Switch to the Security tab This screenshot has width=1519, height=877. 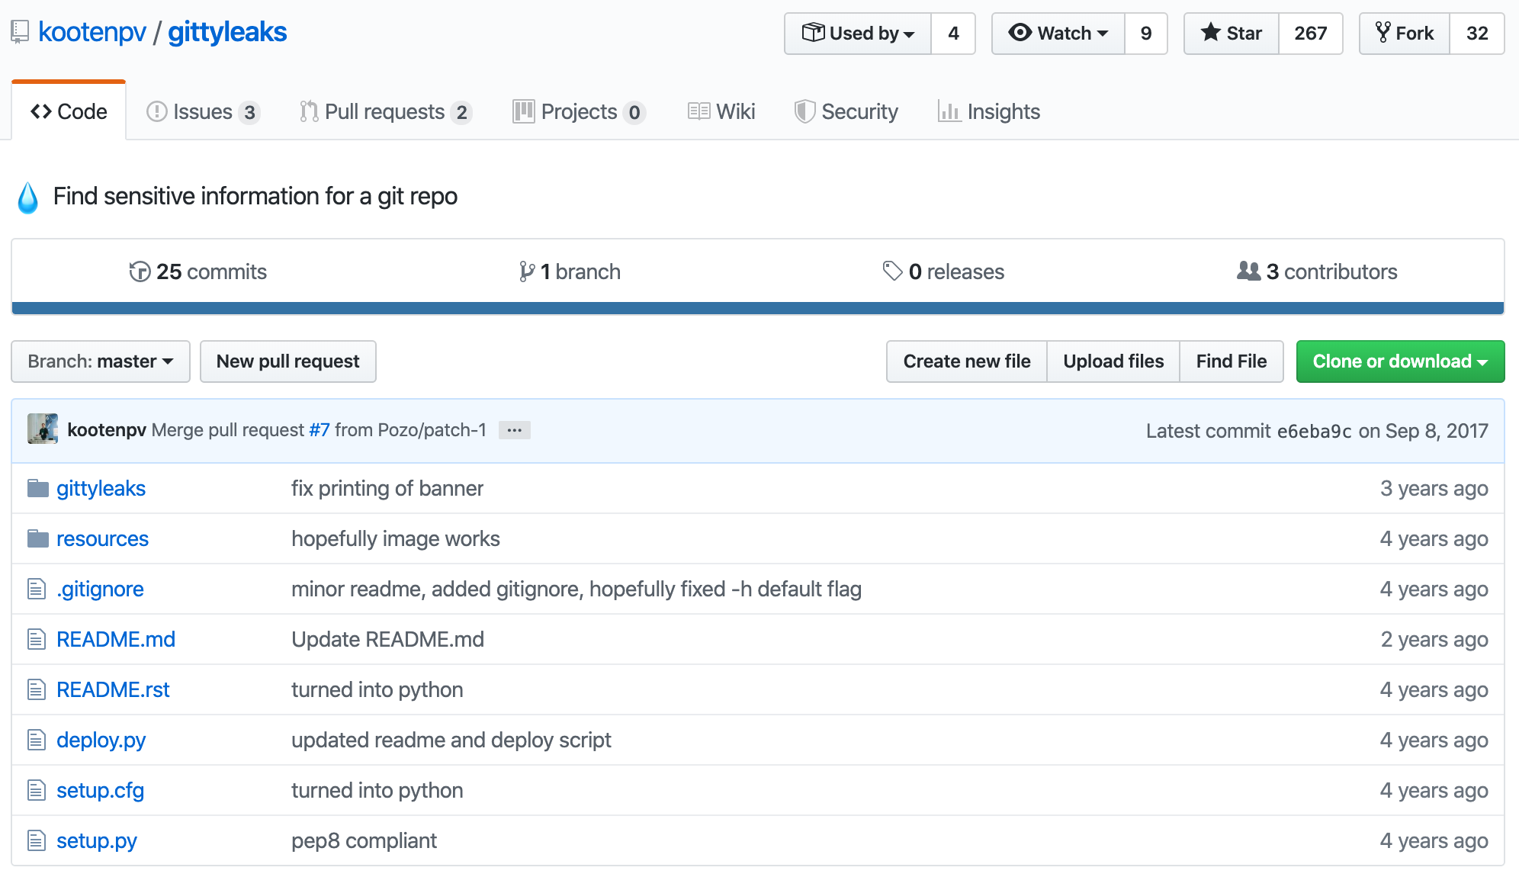(846, 111)
